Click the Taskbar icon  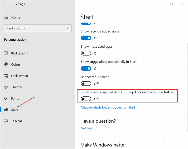point(6,121)
